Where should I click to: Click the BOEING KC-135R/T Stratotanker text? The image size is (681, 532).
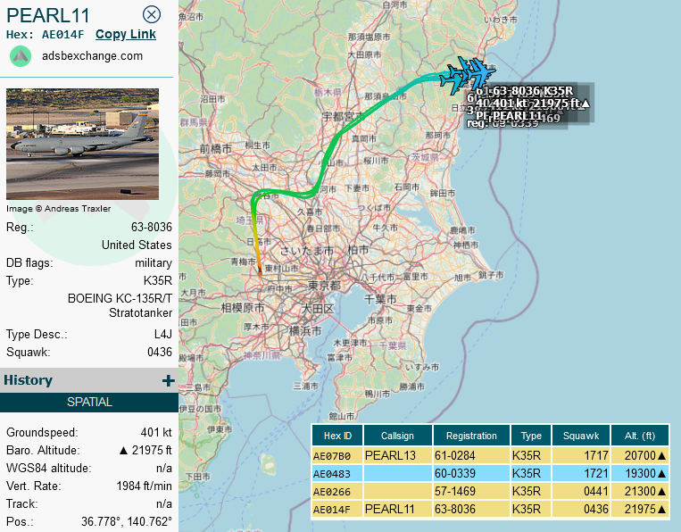(x=120, y=306)
